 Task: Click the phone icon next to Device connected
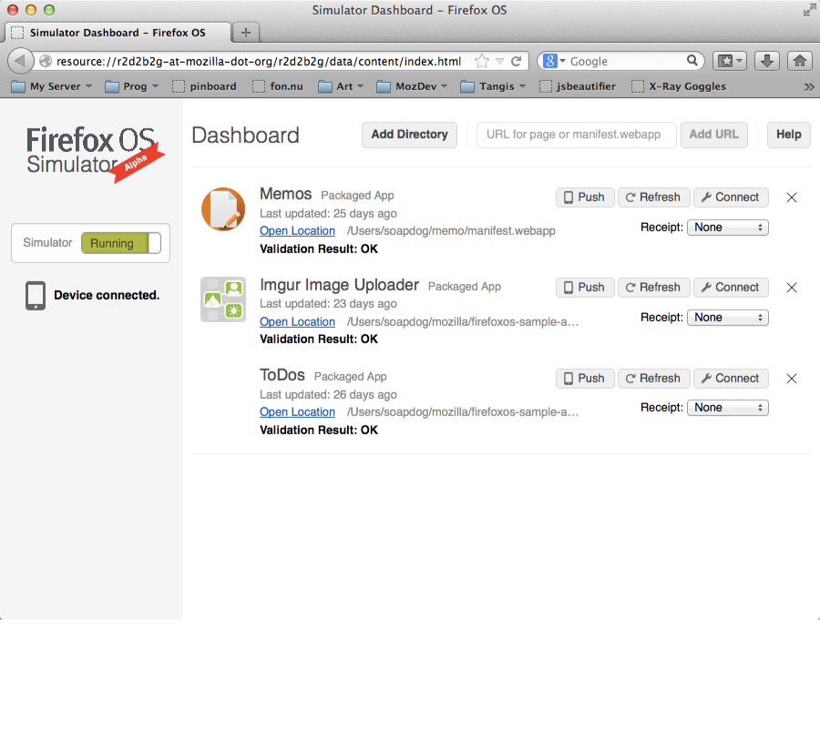pos(34,296)
